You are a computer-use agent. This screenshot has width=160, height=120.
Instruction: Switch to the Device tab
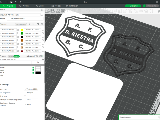pyautogui.click(x=40, y=6)
